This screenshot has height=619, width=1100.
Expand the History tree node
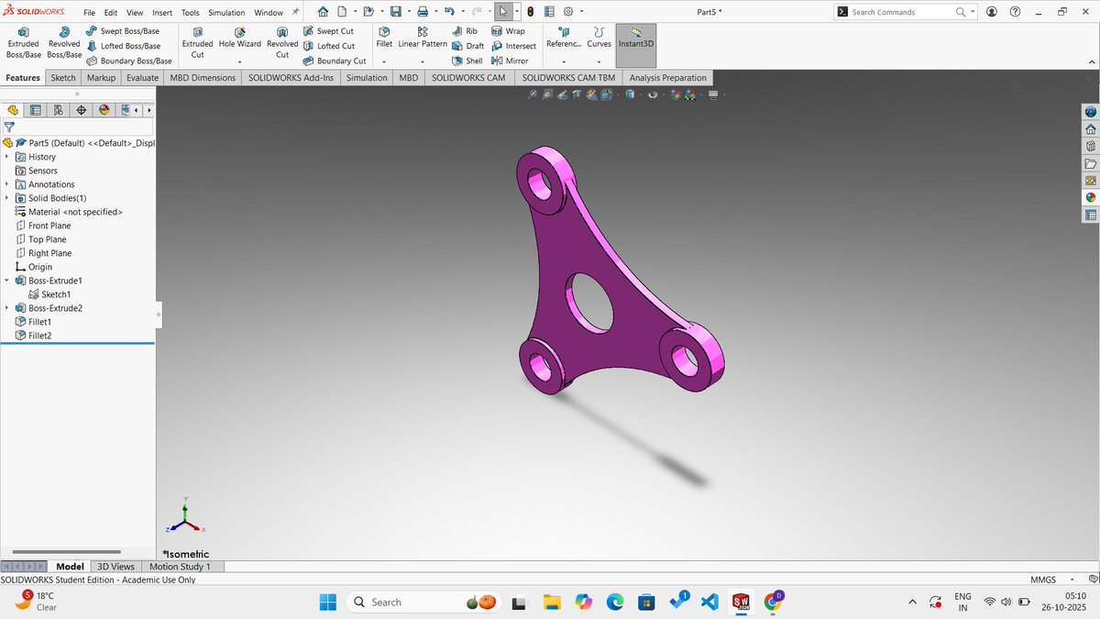click(6, 157)
